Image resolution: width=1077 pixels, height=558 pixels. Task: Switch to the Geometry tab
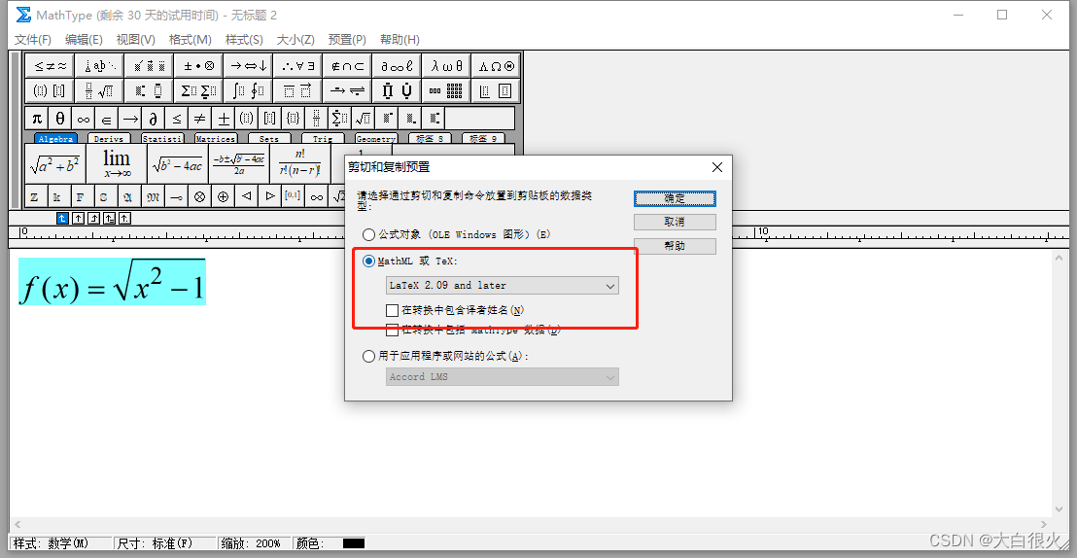376,139
